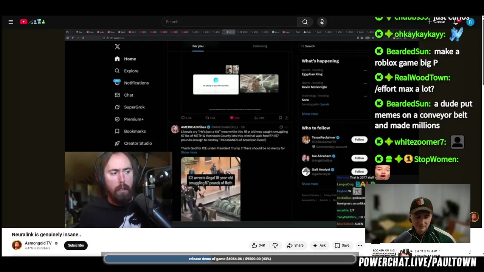This screenshot has width=484, height=272.
Task: Open Notifications in the X sidebar
Action: [x=131, y=83]
